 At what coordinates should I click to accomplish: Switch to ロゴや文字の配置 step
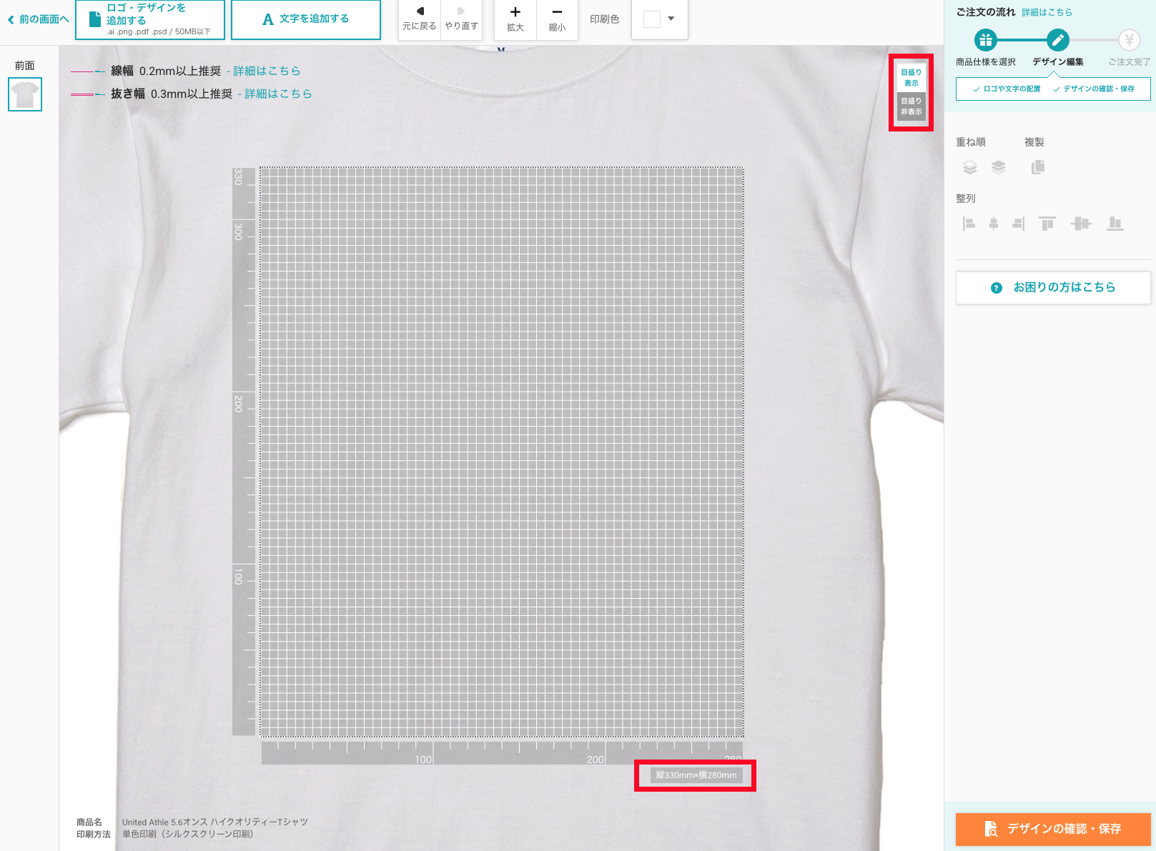(1007, 89)
